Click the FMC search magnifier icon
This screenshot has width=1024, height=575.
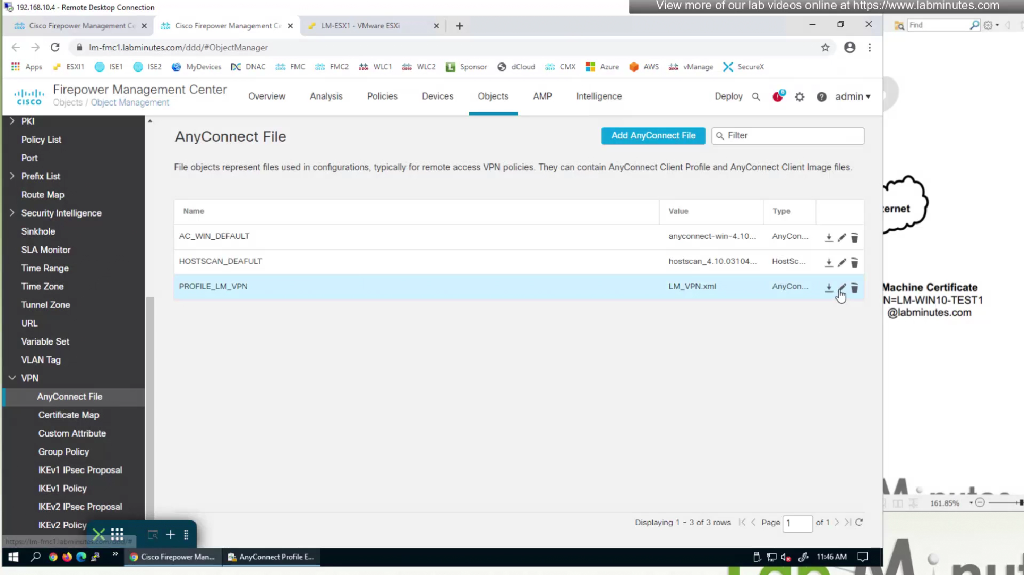click(x=756, y=97)
